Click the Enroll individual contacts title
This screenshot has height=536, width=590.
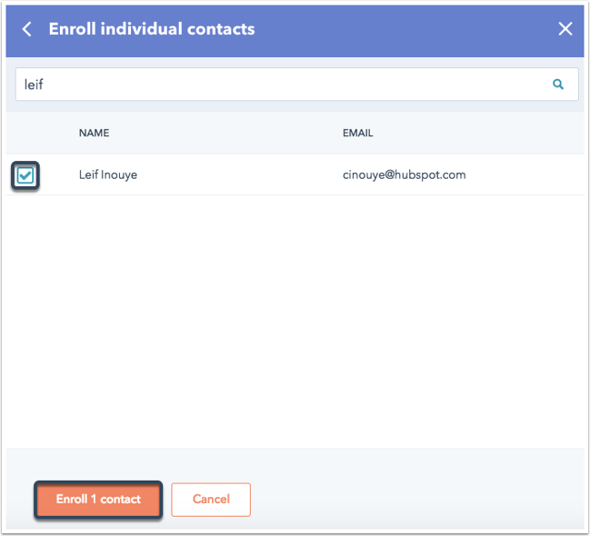click(151, 29)
